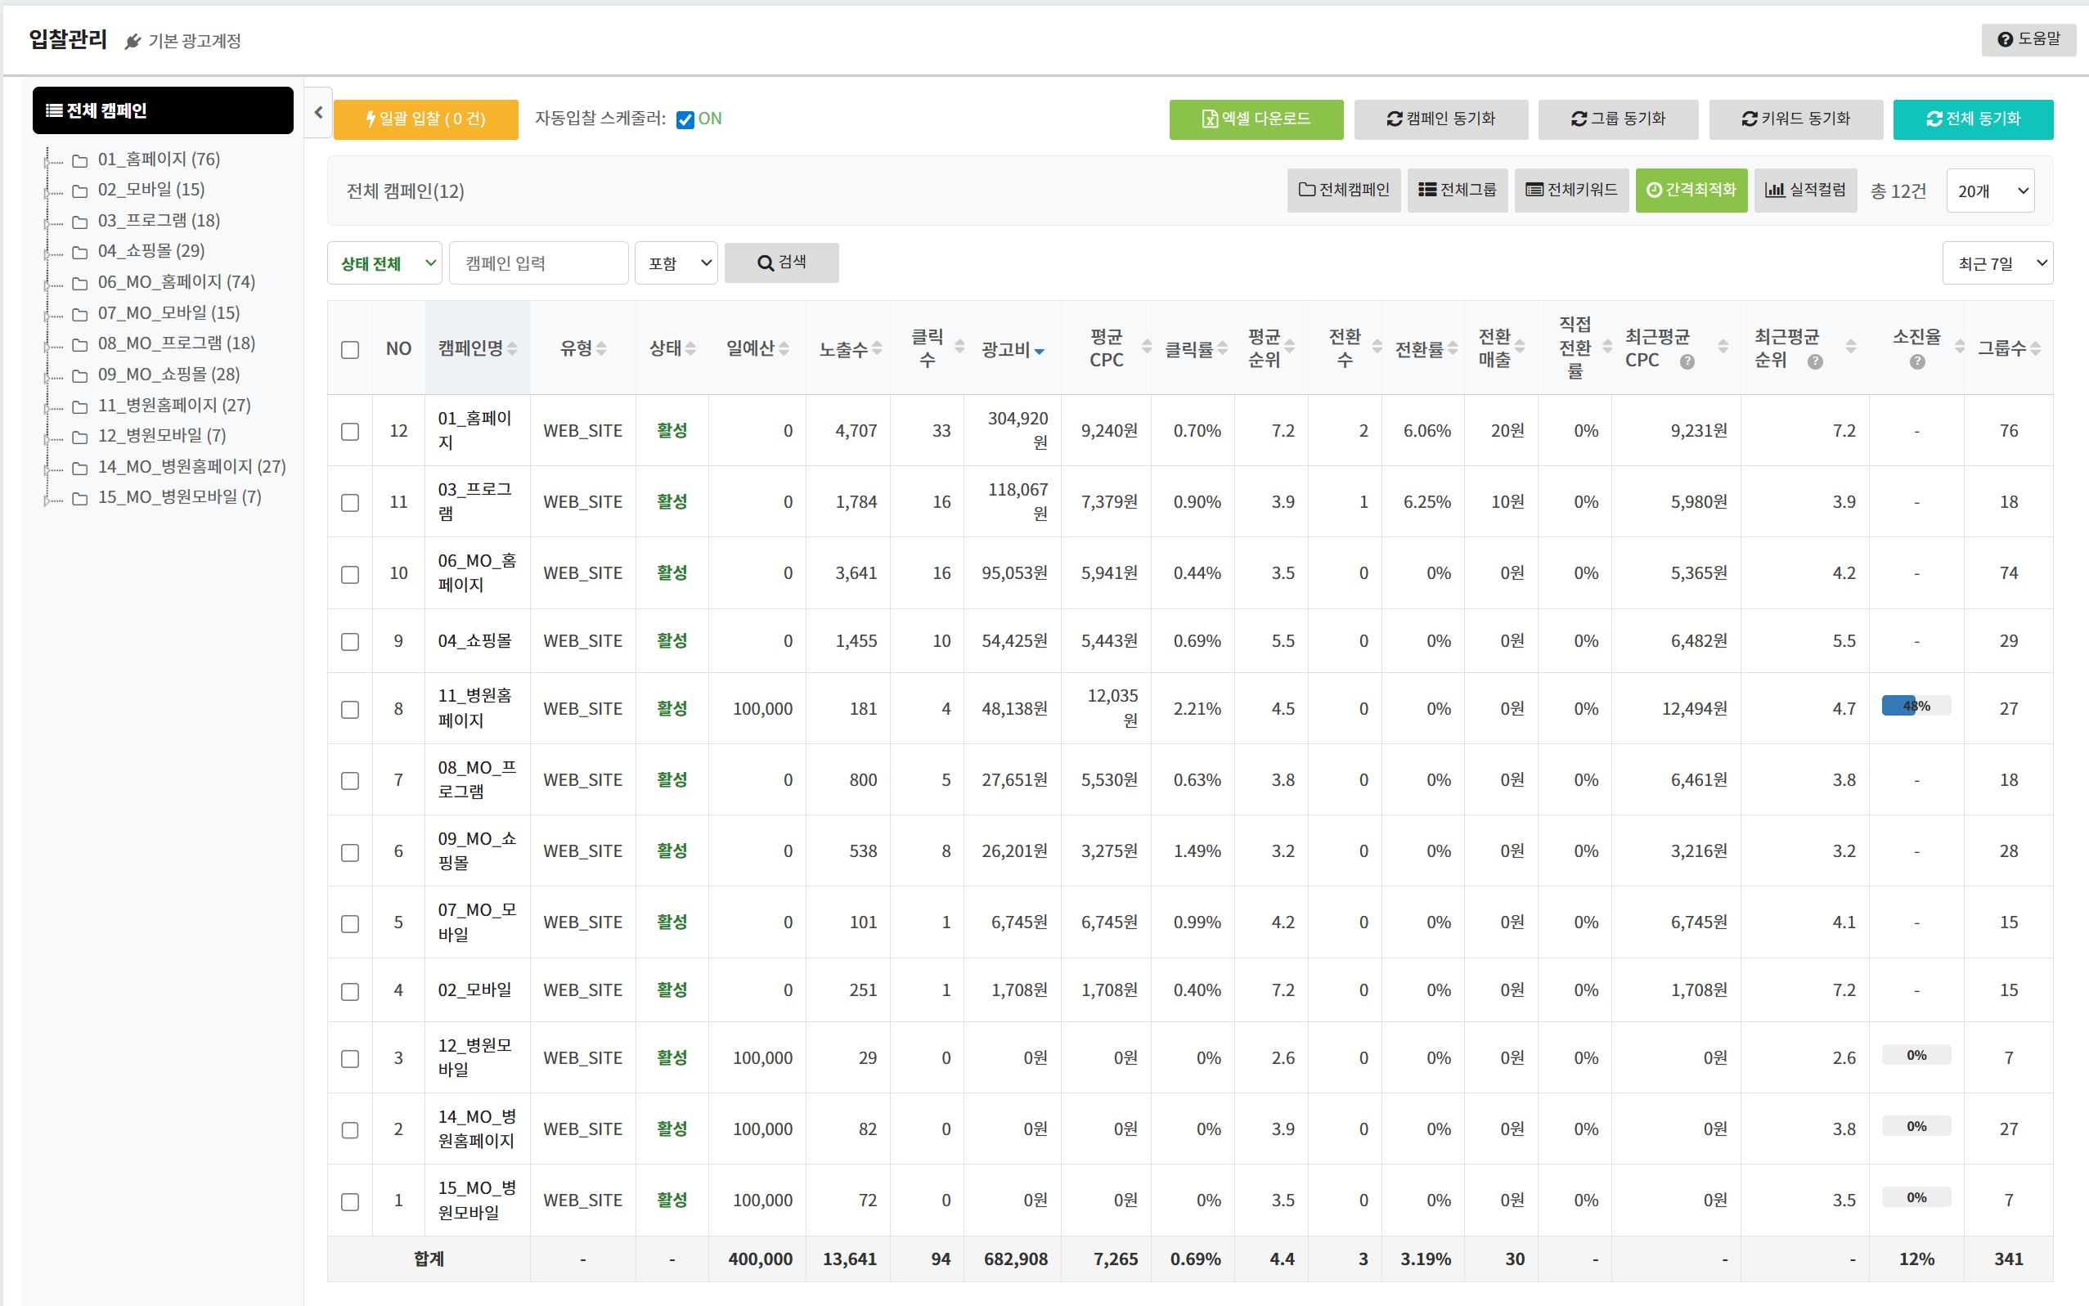Open the 상태 전체 status dropdown
This screenshot has width=2089, height=1306.
384,263
